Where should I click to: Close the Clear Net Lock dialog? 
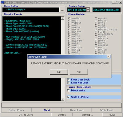[x=109, y=57]
